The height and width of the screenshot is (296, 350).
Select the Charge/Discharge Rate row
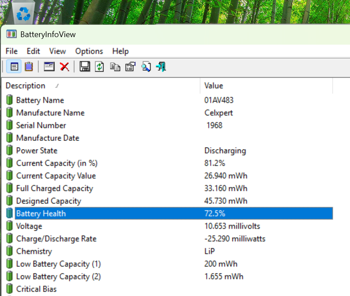(x=169, y=239)
